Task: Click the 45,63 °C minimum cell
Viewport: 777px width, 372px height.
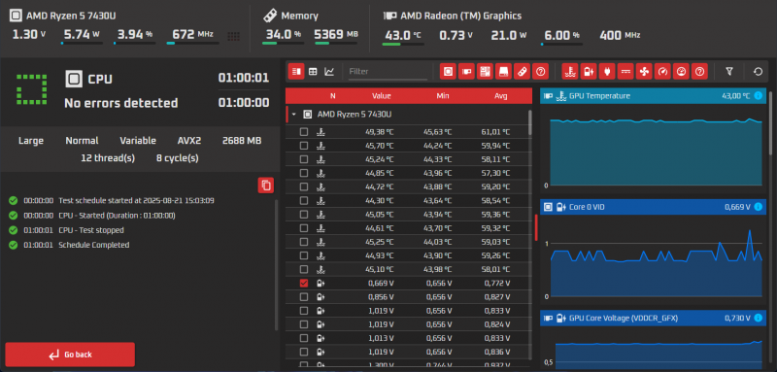Action: point(438,132)
